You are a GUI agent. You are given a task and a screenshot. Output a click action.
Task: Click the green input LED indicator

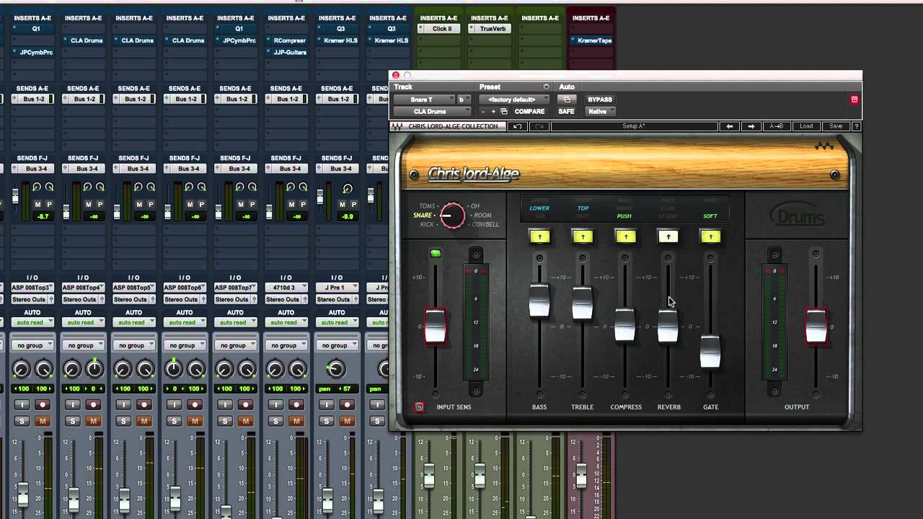click(x=435, y=253)
